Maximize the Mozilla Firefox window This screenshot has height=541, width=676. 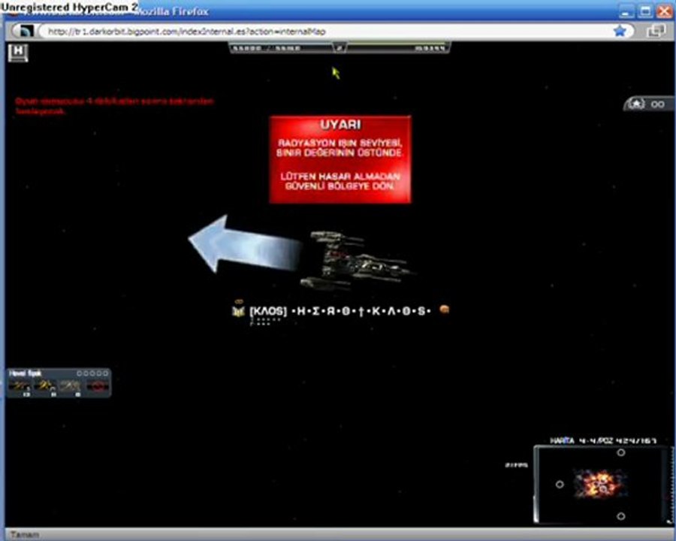[x=646, y=12]
